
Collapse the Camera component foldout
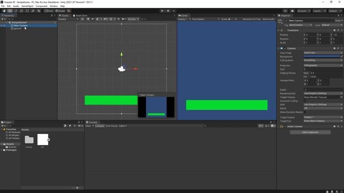(x=278, y=48)
